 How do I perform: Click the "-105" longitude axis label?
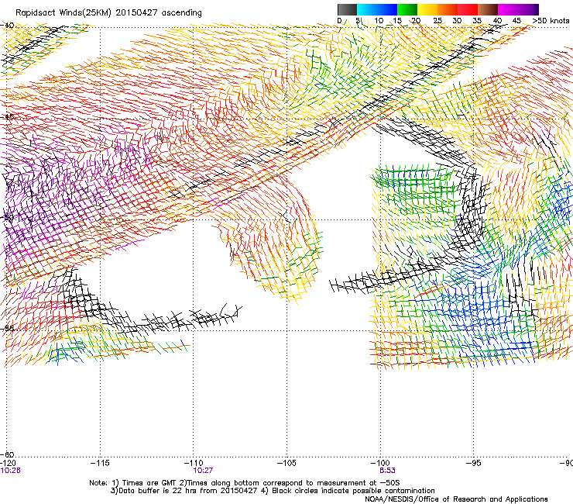[x=286, y=463]
